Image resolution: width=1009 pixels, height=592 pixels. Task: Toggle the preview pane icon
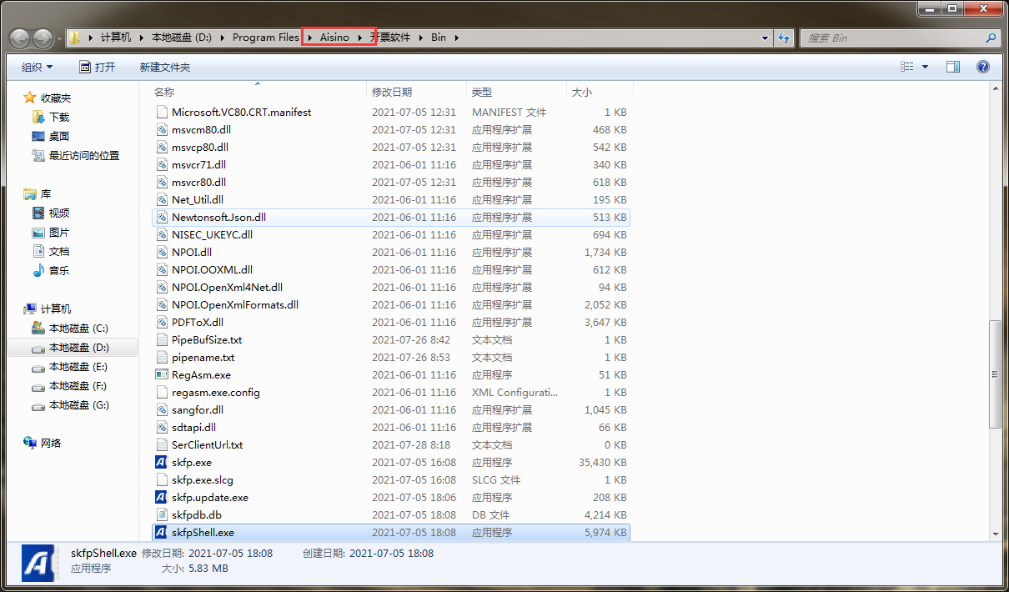(x=953, y=67)
